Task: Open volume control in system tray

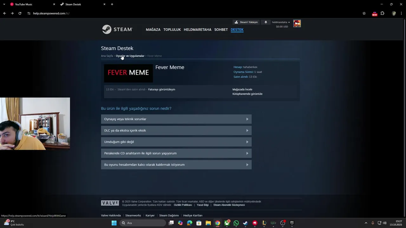Action: click(385, 223)
